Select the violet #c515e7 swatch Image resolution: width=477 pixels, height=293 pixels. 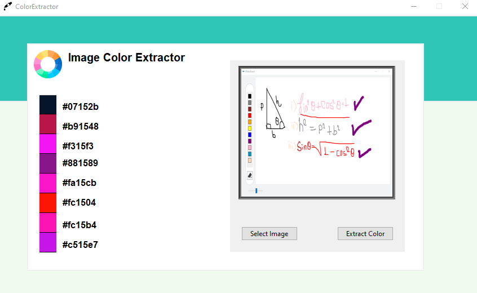click(48, 242)
